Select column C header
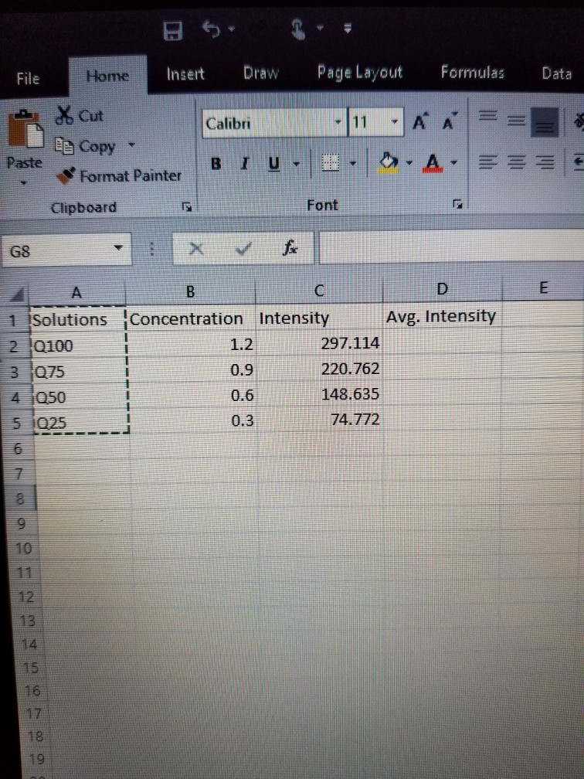This screenshot has height=779, width=584. pos(319,291)
